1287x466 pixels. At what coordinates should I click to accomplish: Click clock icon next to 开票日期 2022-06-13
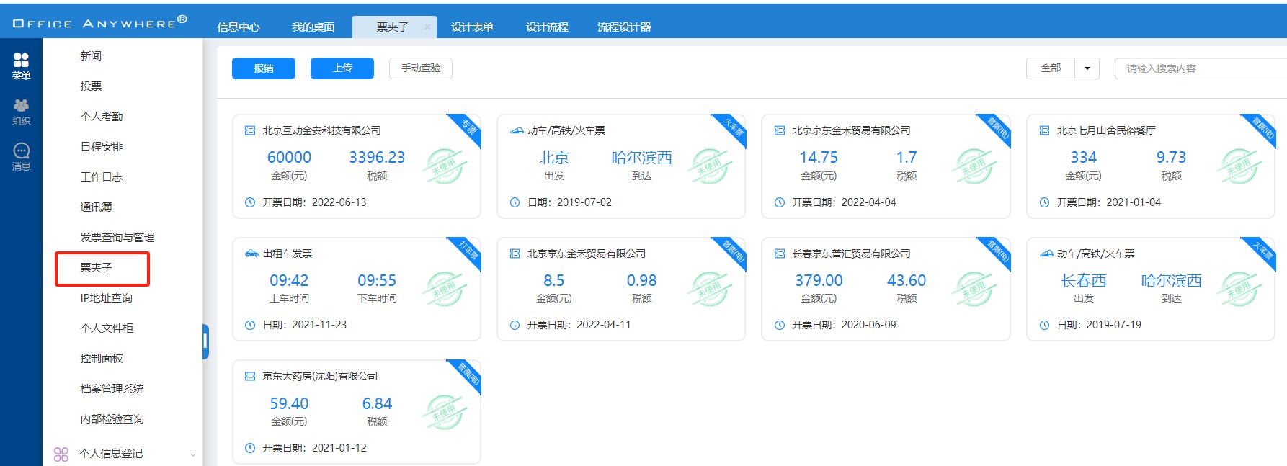point(250,202)
